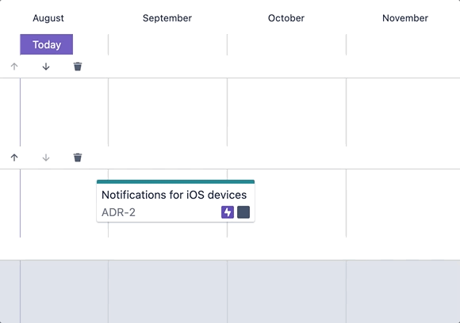Image resolution: width=460 pixels, height=323 pixels.
Task: Select the October month header
Action: [286, 18]
